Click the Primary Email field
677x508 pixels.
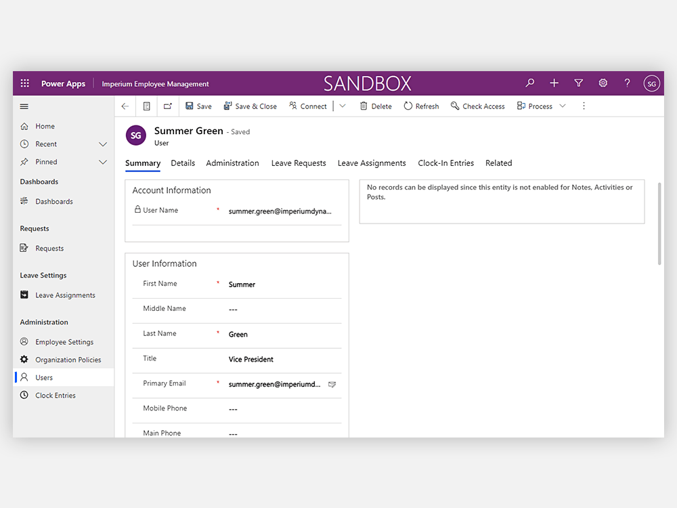pyautogui.click(x=276, y=385)
